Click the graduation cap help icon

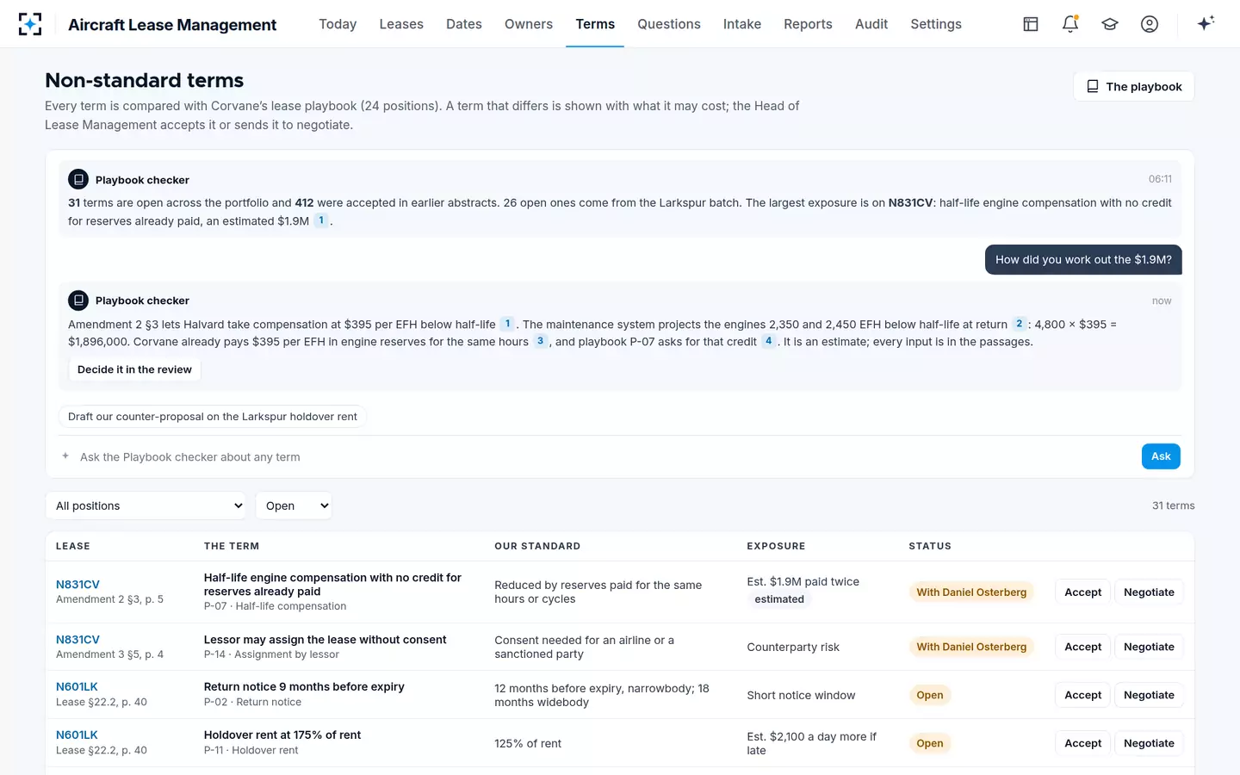(x=1110, y=24)
